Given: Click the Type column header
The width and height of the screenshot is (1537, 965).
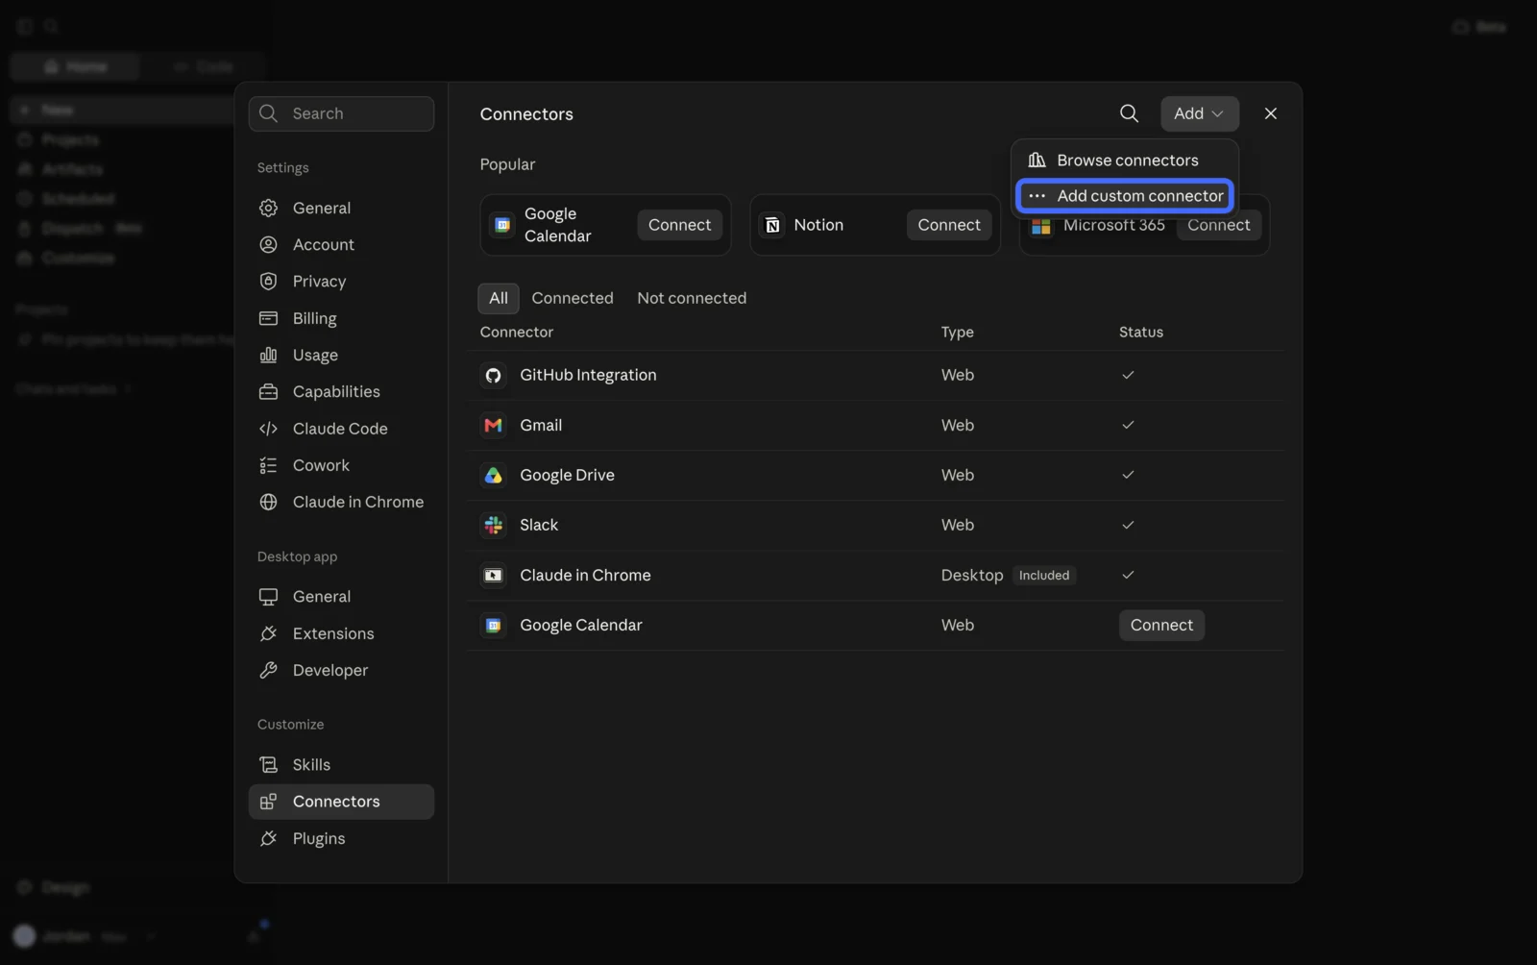Looking at the screenshot, I should [x=958, y=333].
